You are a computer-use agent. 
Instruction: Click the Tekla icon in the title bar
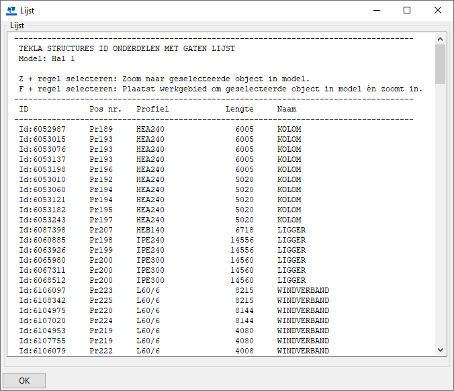click(x=11, y=11)
